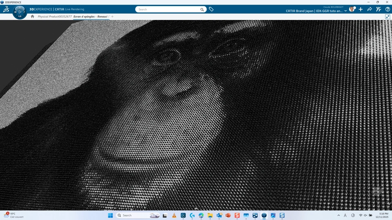The width and height of the screenshot is (392, 220).
Task: Open the Wi-Fi network tray icon
Action: 361,216
